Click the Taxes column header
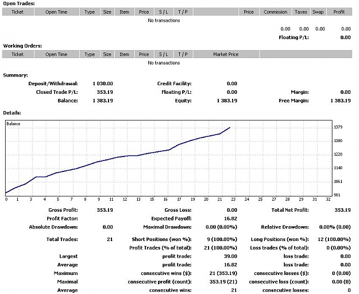Image resolution: width=359 pixels, height=294 pixels. point(301,12)
